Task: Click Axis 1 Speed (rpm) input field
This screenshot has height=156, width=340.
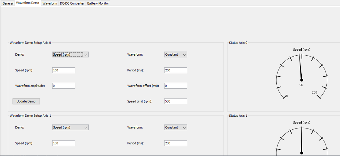Action: pos(64,143)
